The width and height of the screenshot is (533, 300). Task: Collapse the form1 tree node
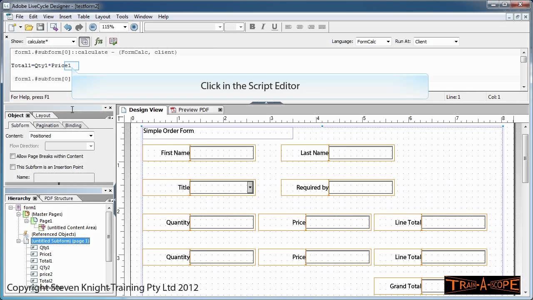(11, 207)
